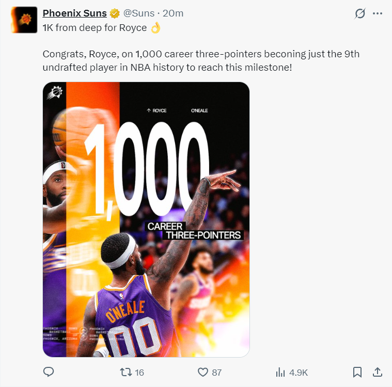The width and height of the screenshot is (392, 387).
Task: Open the share post menu
Action: (x=377, y=372)
